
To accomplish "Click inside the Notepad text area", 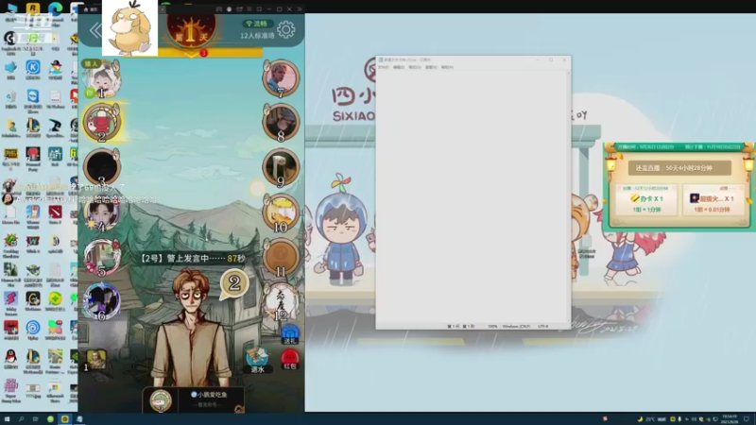I will [471, 196].
